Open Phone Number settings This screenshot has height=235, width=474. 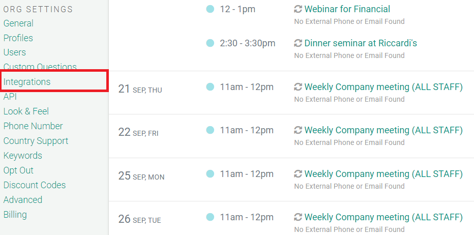[33, 126]
